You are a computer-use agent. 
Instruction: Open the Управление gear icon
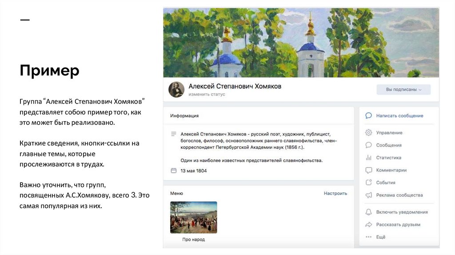pos(368,133)
